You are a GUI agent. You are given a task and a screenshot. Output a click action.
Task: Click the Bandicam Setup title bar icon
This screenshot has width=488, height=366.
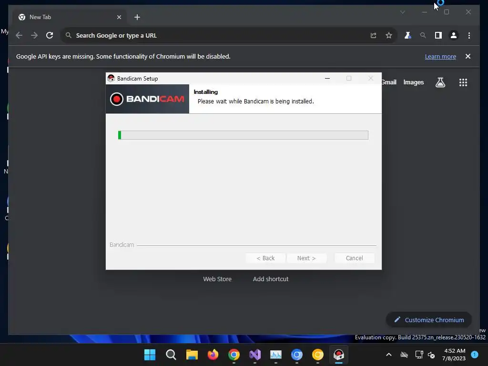click(111, 79)
